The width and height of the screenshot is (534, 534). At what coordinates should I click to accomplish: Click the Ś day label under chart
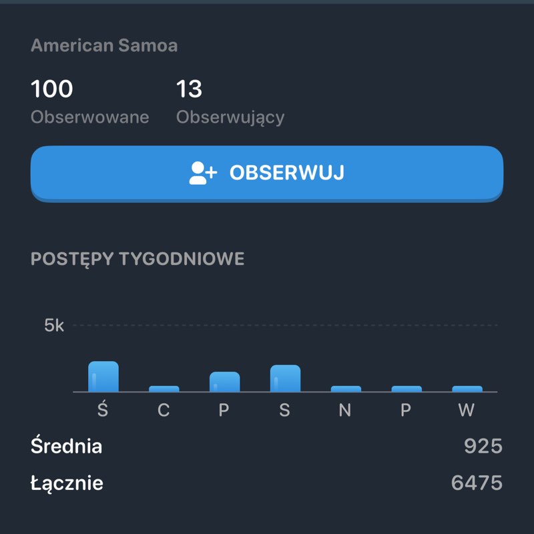(103, 409)
